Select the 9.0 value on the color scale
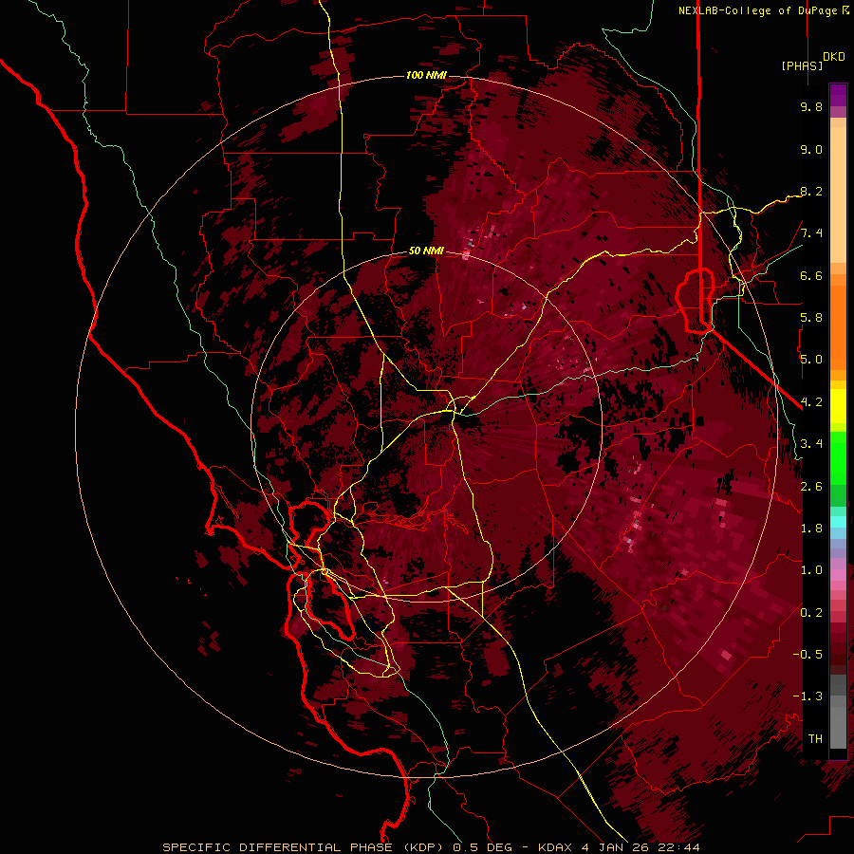Screen dimensions: 854x854 coord(811,149)
